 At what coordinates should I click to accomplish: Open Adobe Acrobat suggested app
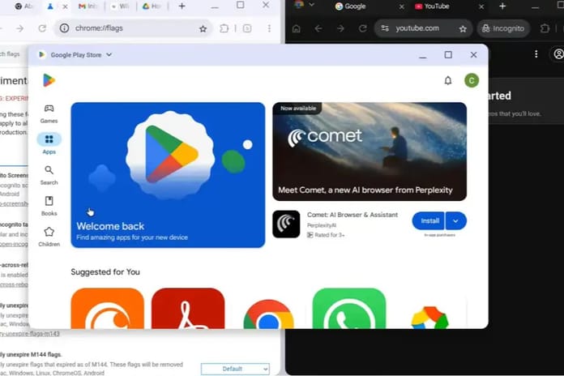188,309
